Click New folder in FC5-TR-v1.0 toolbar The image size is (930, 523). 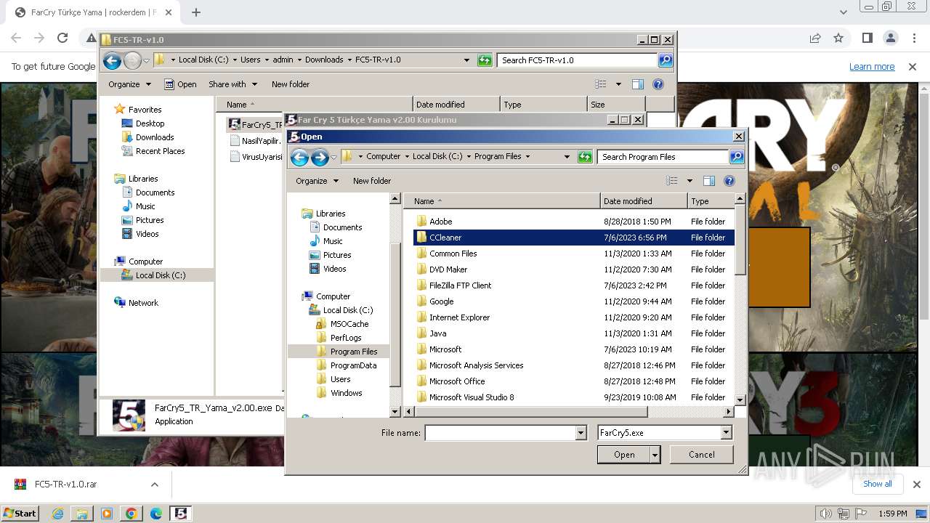[291, 84]
